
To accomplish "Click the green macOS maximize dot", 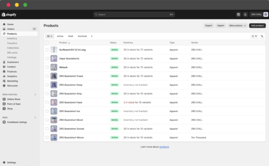I will pyautogui.click(x=25, y=5).
